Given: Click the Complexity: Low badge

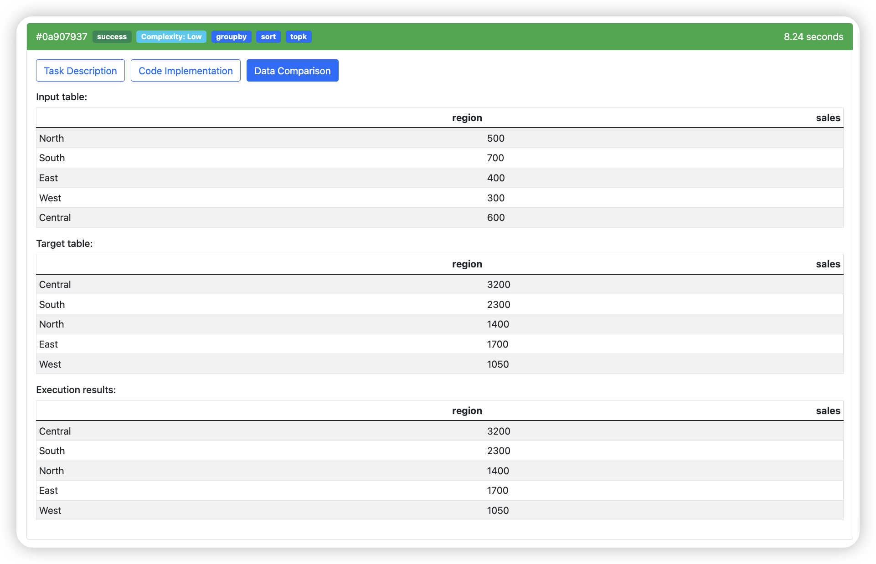Looking at the screenshot, I should click(171, 37).
